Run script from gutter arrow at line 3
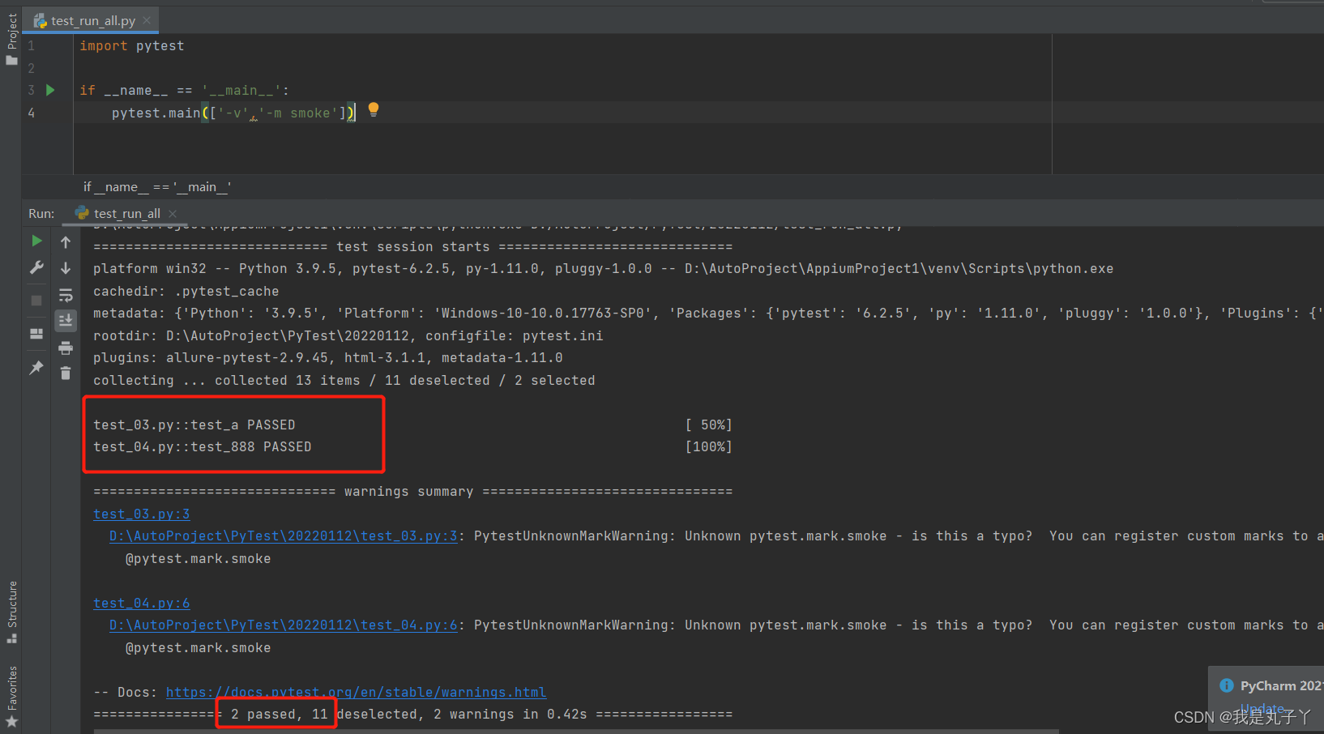The image size is (1324, 734). (x=50, y=90)
